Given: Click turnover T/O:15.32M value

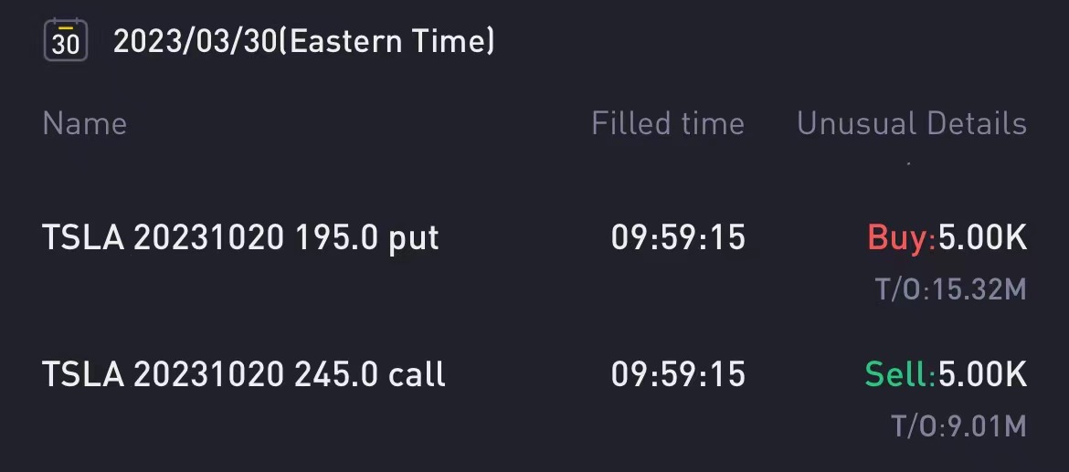Looking at the screenshot, I should (x=951, y=289).
